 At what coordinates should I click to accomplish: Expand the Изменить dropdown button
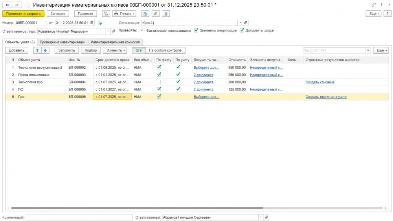[115, 50]
